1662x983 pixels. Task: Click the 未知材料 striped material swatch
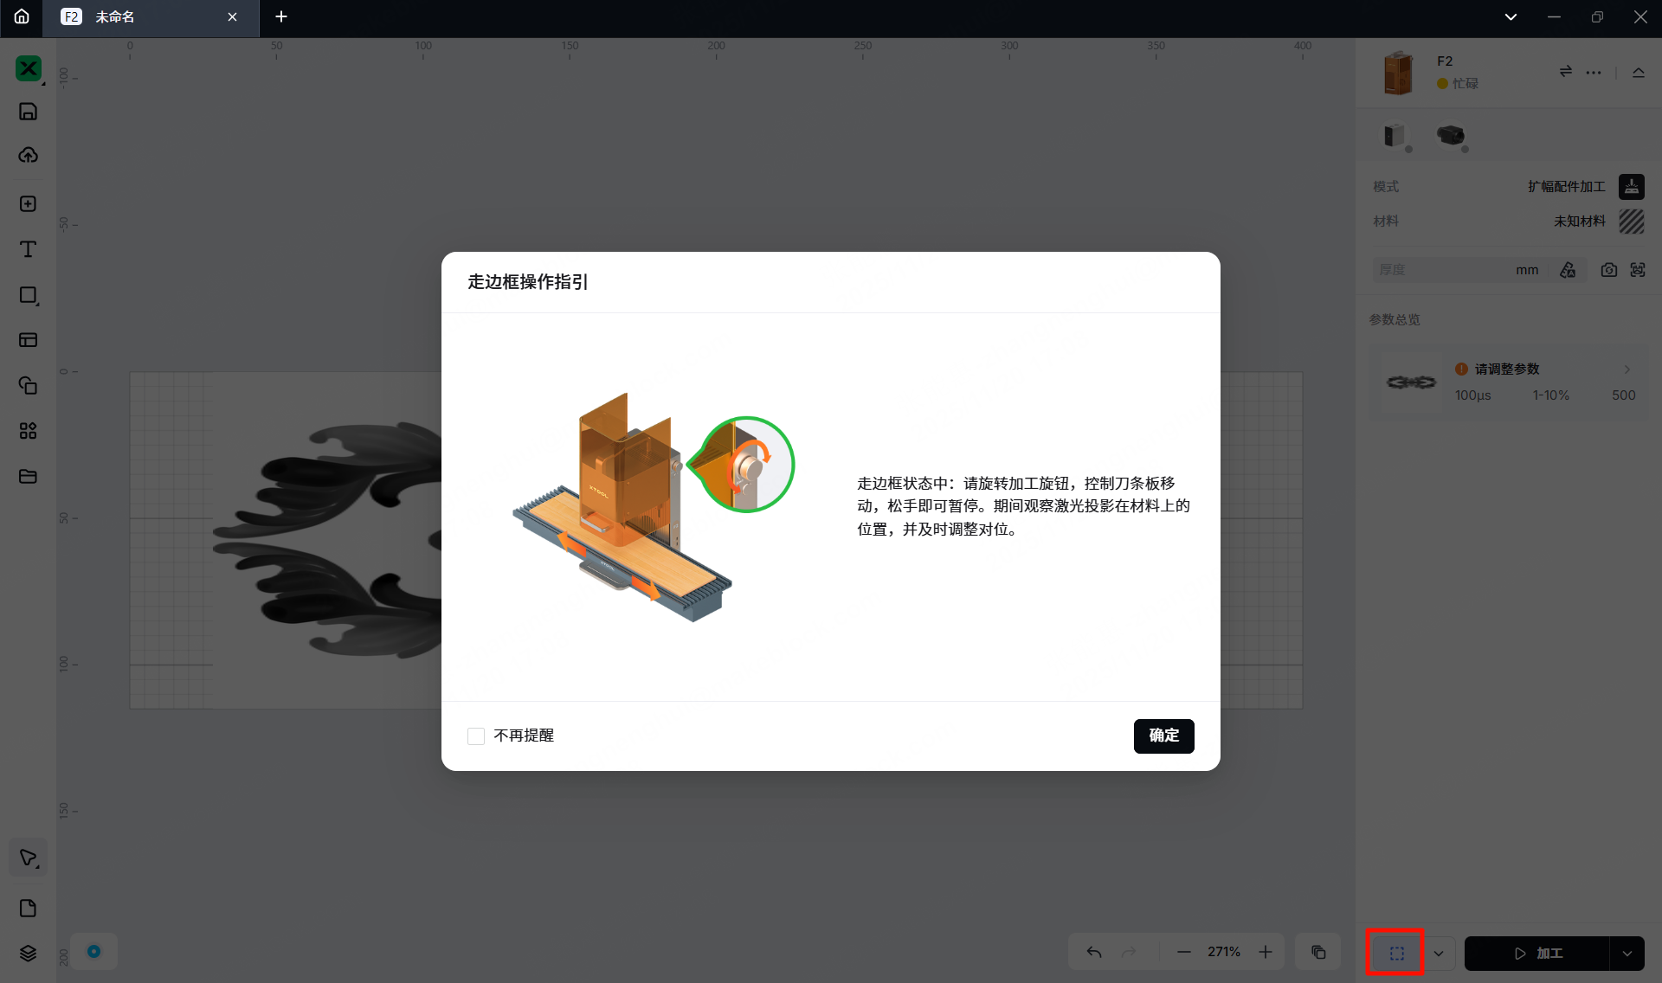pyautogui.click(x=1631, y=222)
